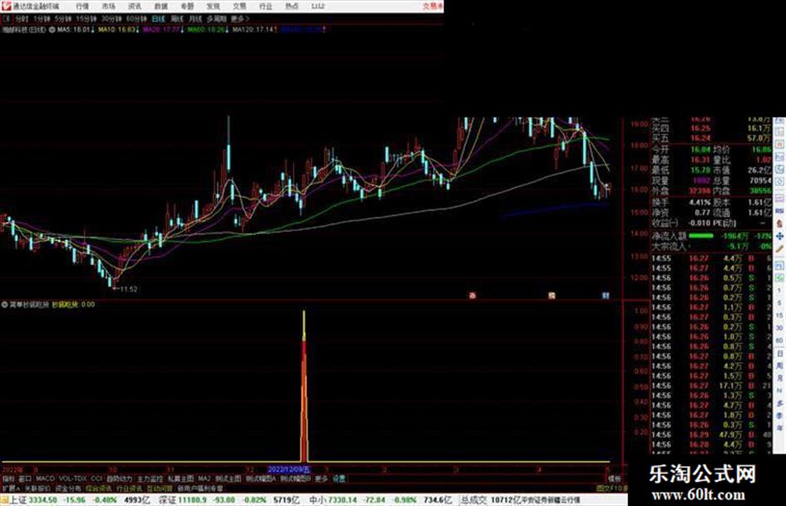Select the pencil drawing tool in sidebar

tap(779, 248)
